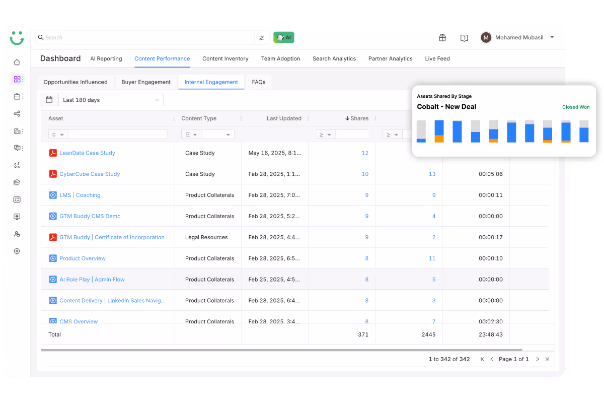Open the CyberCube Case Study link

pos(90,174)
